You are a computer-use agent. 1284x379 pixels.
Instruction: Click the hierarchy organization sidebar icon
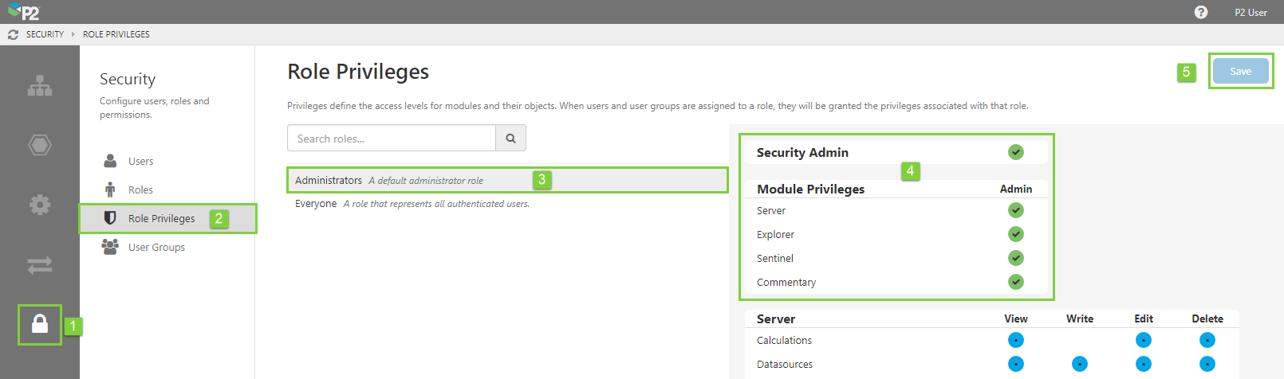(x=40, y=86)
